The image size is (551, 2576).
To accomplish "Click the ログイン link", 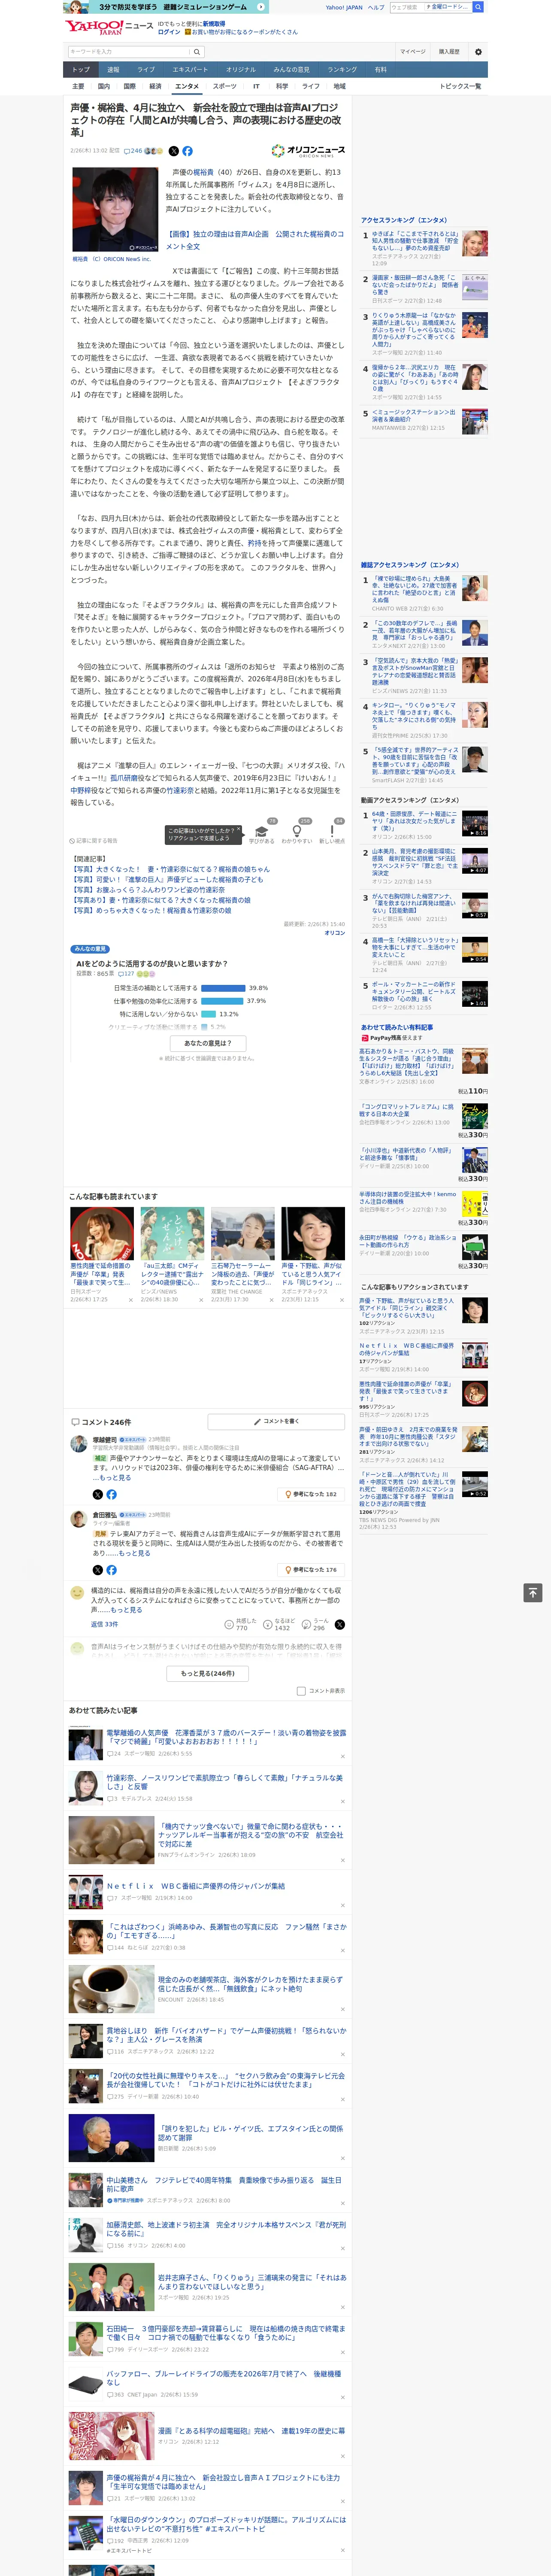I will 169,32.
